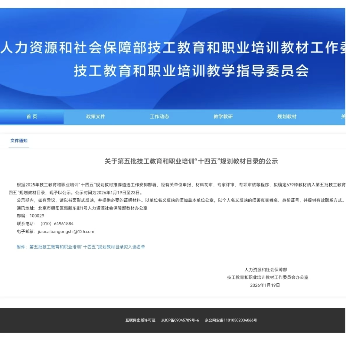Switch to the 文件通知 tab

[19, 141]
